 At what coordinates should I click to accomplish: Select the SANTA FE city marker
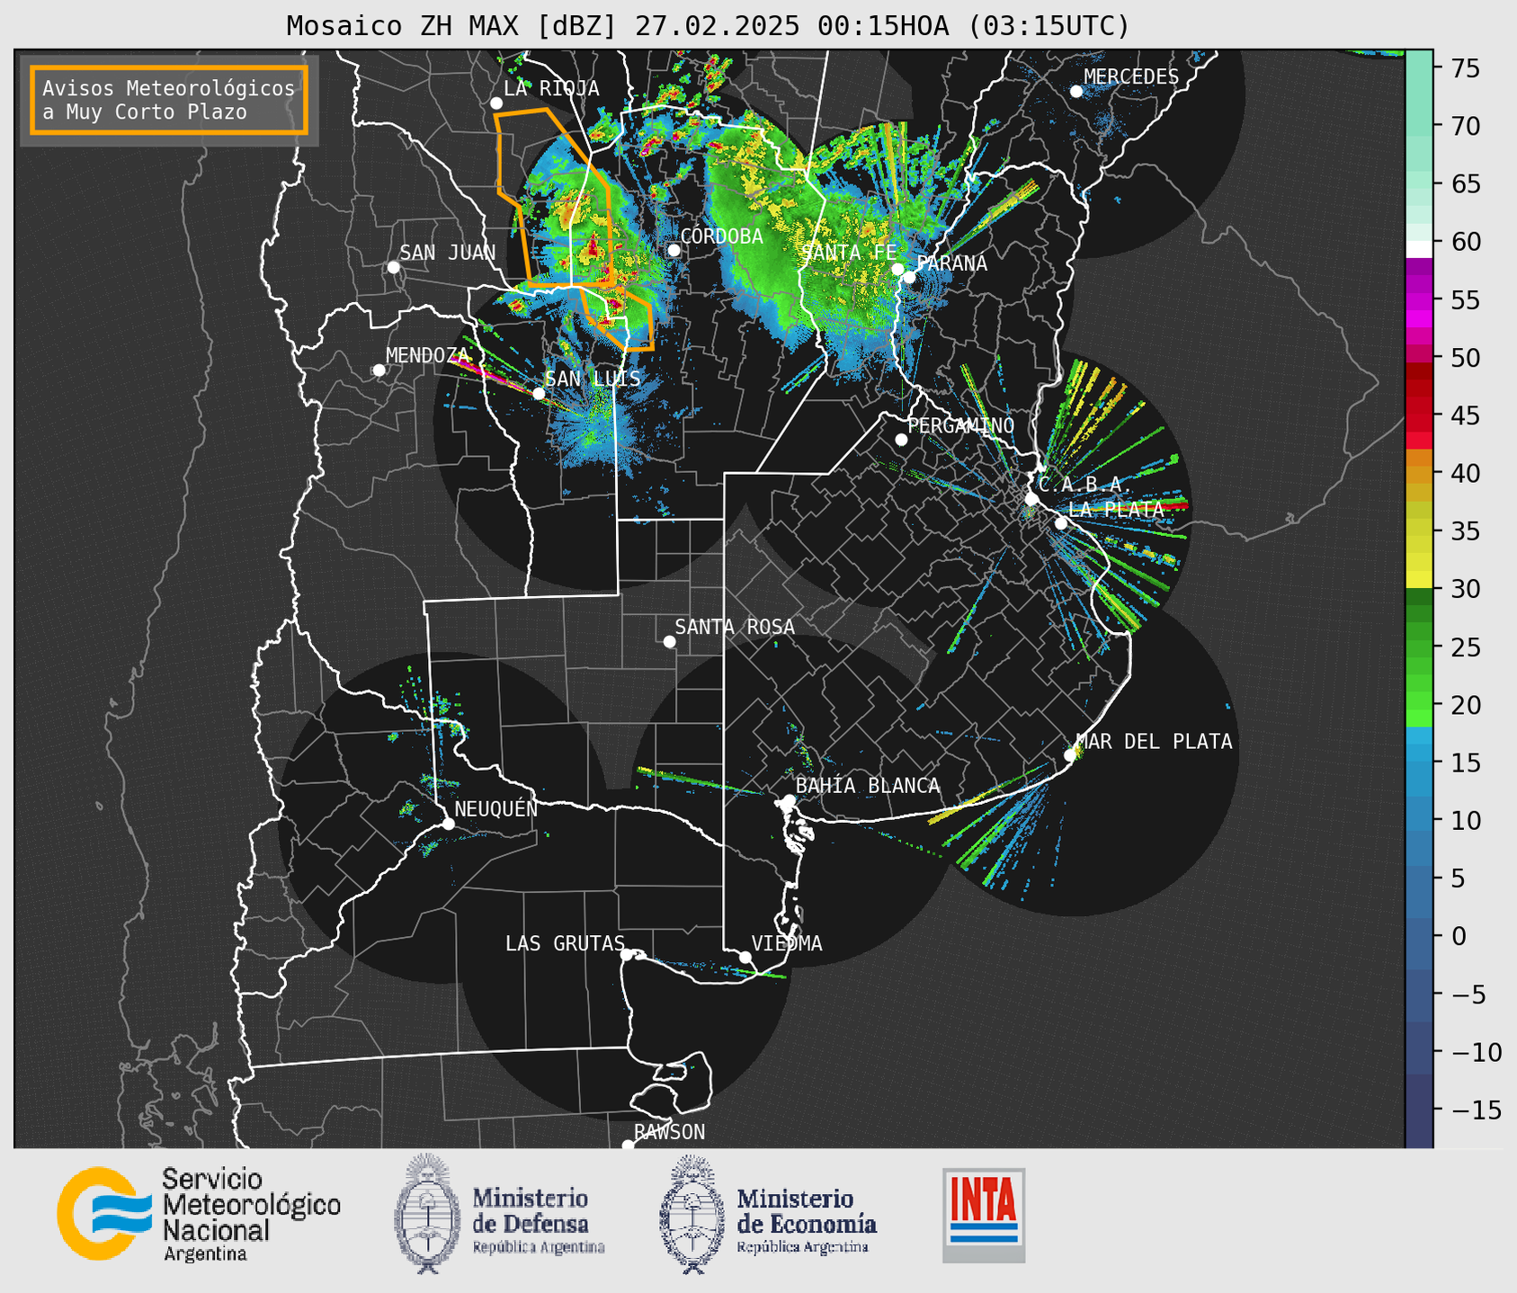point(897,269)
